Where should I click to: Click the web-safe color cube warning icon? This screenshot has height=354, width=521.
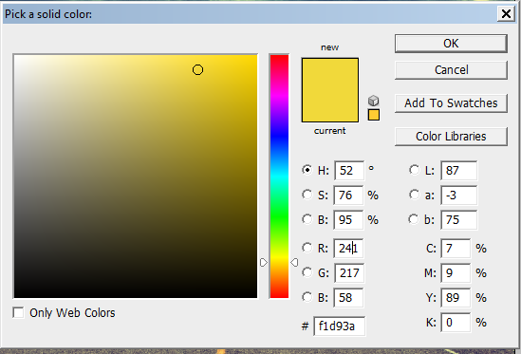374,101
